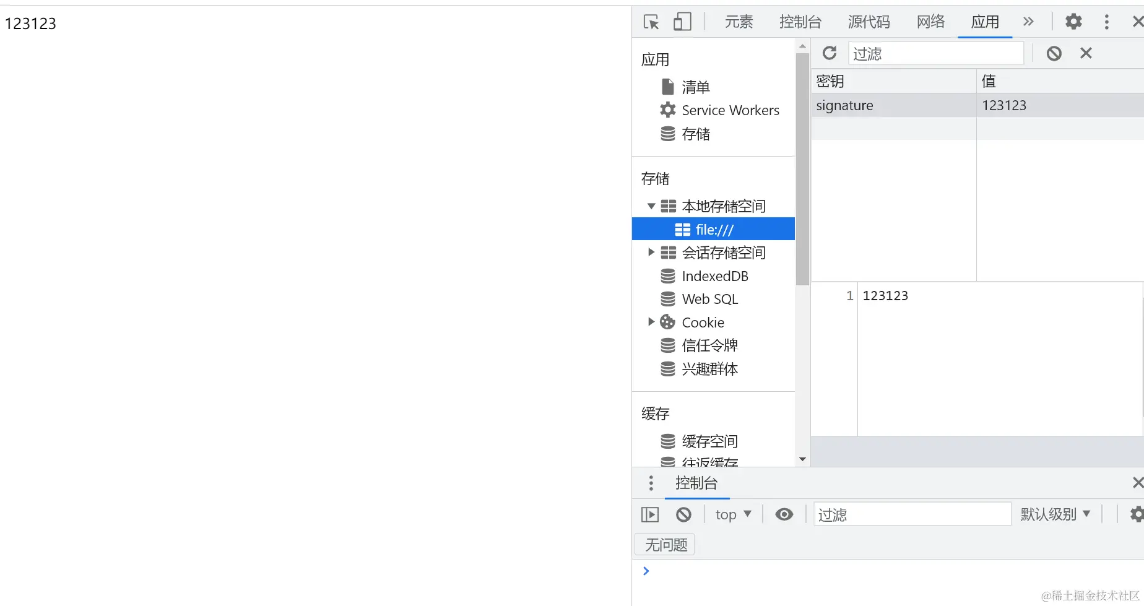This screenshot has height=606, width=1144.
Task: Select the 123123 value cell
Action: [1060, 105]
